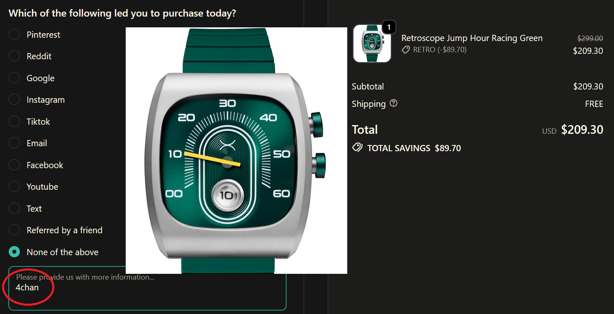Click the Retroscope Jump Hour Racing Green title
Screen dimensions: 614x314
point(472,38)
